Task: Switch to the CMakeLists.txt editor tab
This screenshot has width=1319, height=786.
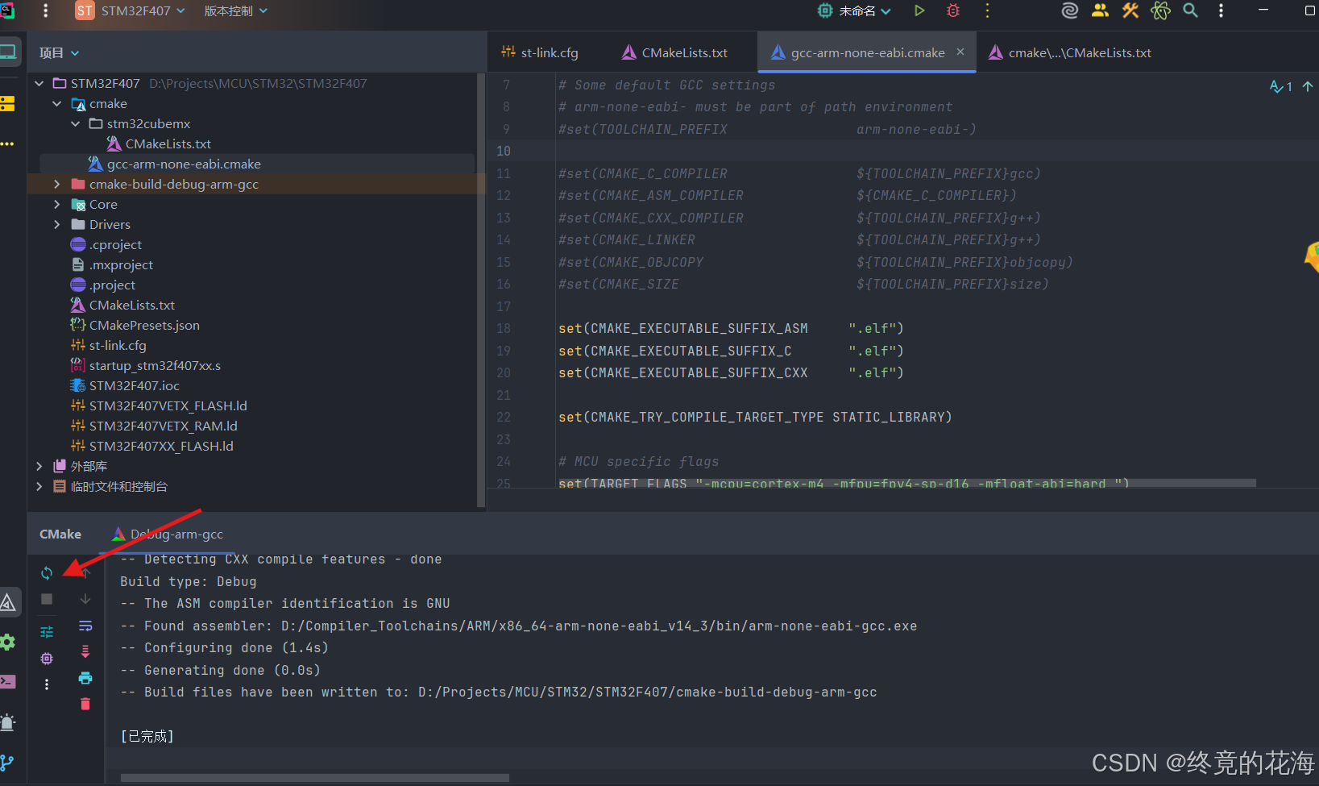Action: point(675,52)
